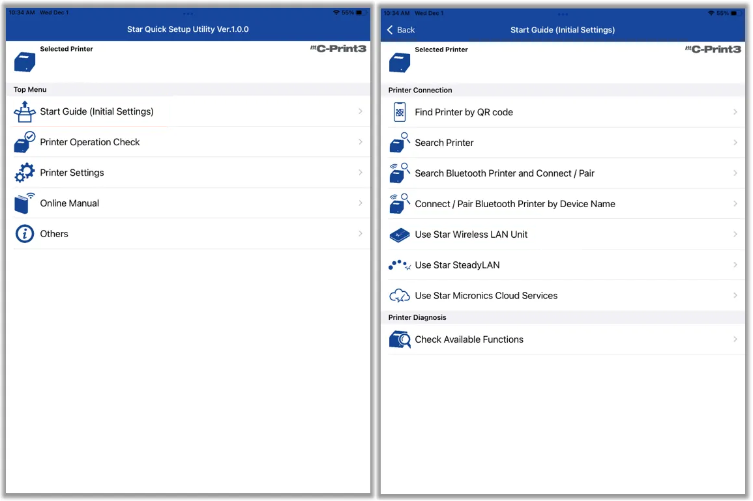Screen dimensions: 753x501
Task: Open Start Guide (Initial Settings) menu item
Action: (188, 112)
